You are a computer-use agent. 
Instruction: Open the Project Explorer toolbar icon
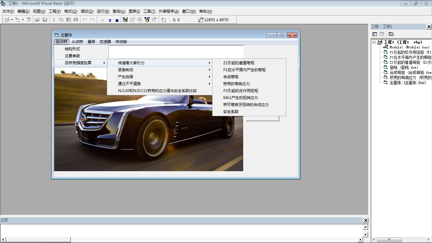125,20
